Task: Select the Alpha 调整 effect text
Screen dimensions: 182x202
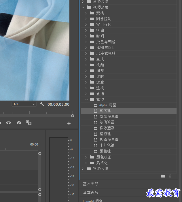Action: pos(108,105)
